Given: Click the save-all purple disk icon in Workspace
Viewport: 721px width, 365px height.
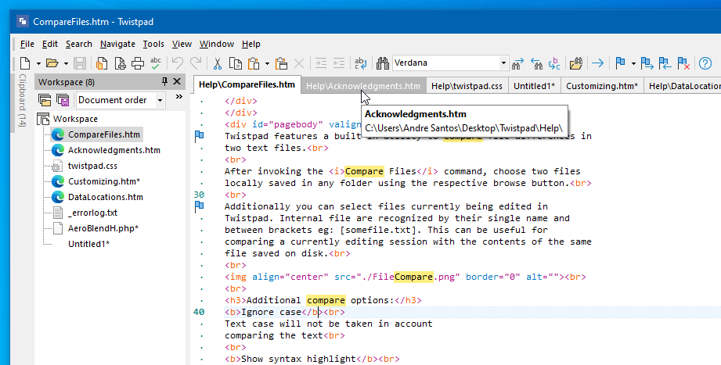Looking at the screenshot, I should coord(63,99).
